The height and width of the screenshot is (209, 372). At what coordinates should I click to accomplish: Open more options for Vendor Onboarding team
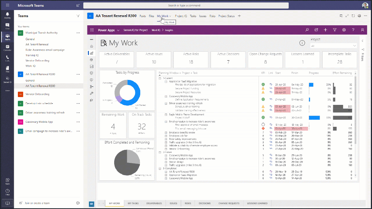78,94
